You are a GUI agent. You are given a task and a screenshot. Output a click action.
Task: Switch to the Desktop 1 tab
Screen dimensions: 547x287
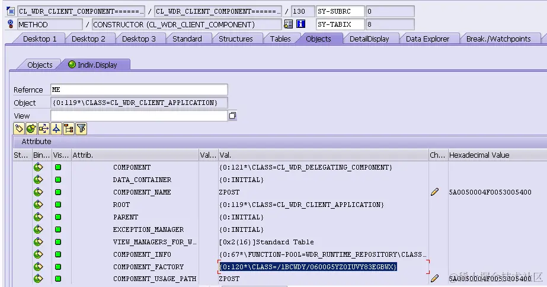coord(40,39)
